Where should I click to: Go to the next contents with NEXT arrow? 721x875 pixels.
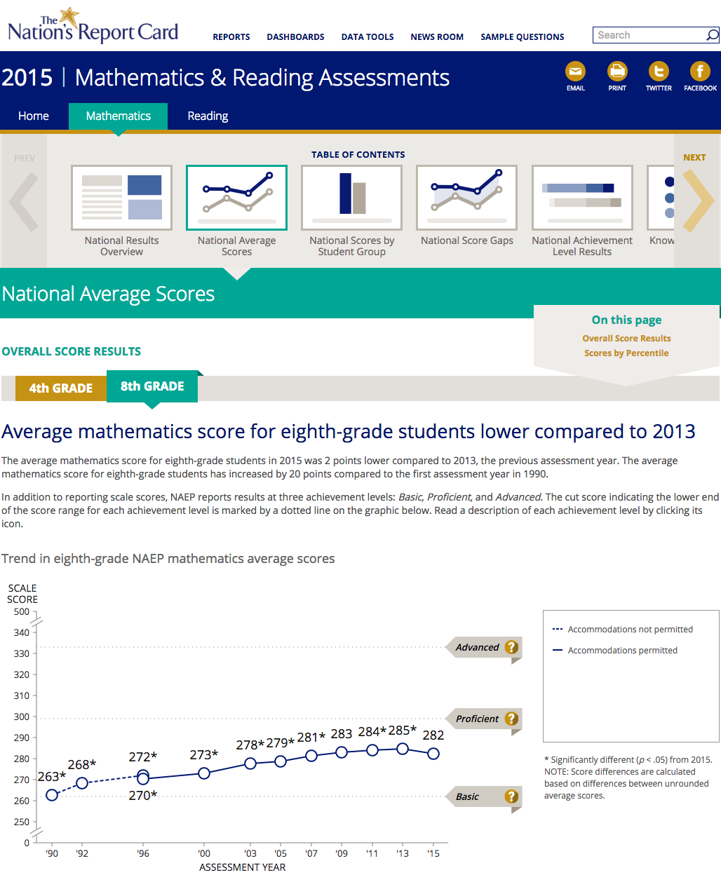[x=698, y=200]
